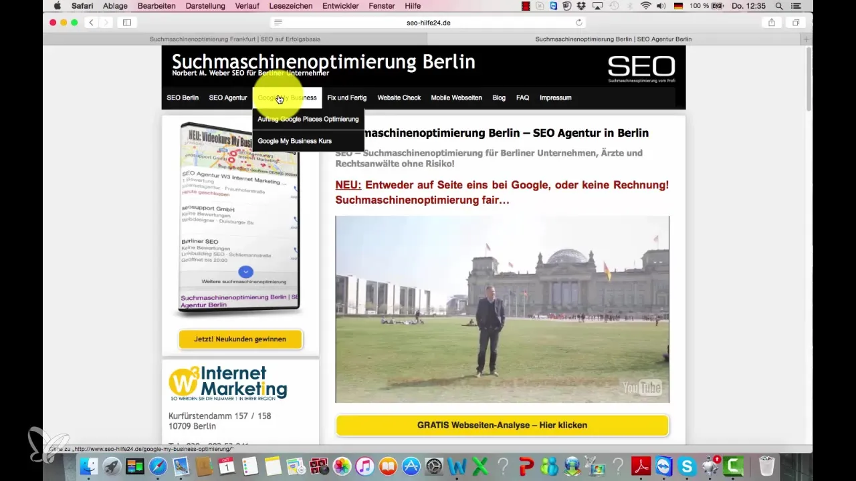Click the Videokurs My Business box image
Image resolution: width=856 pixels, height=481 pixels.
click(240, 218)
